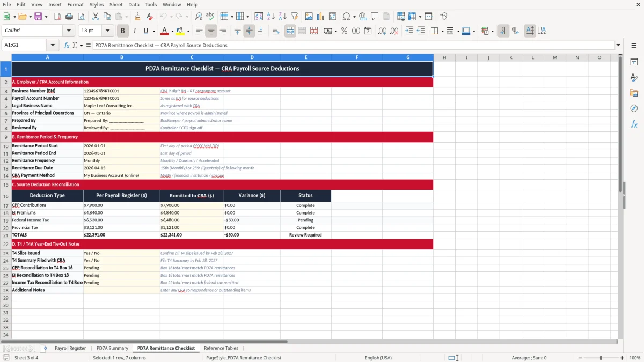Export directly as PDF
Image resolution: width=644 pixels, height=362 pixels.
[x=57, y=17]
